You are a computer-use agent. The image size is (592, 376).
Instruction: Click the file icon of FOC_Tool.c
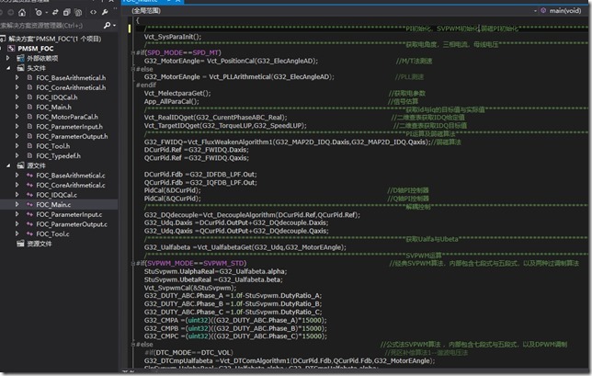(29, 234)
